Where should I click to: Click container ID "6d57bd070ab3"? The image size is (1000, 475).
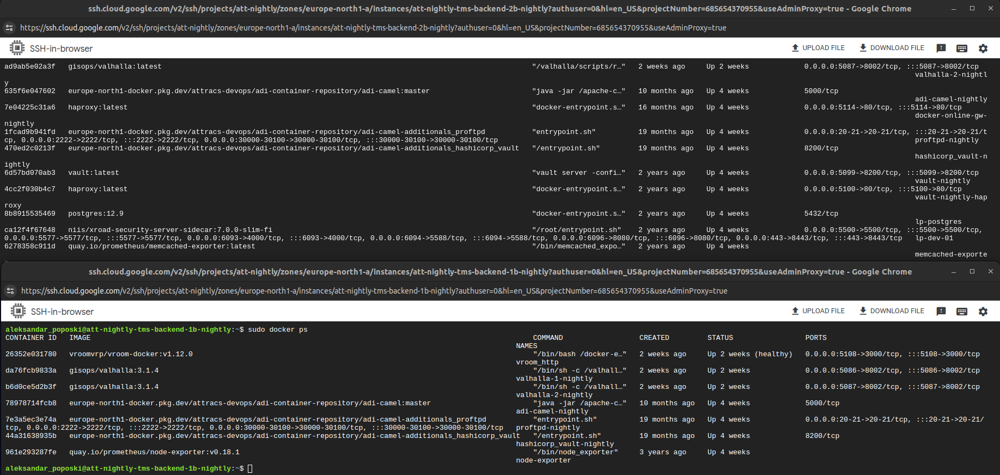click(30, 173)
